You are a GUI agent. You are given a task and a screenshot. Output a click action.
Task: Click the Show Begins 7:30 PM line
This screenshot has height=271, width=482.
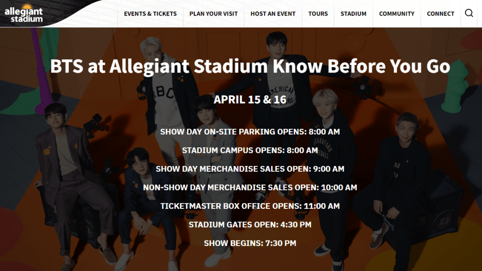tap(250, 243)
